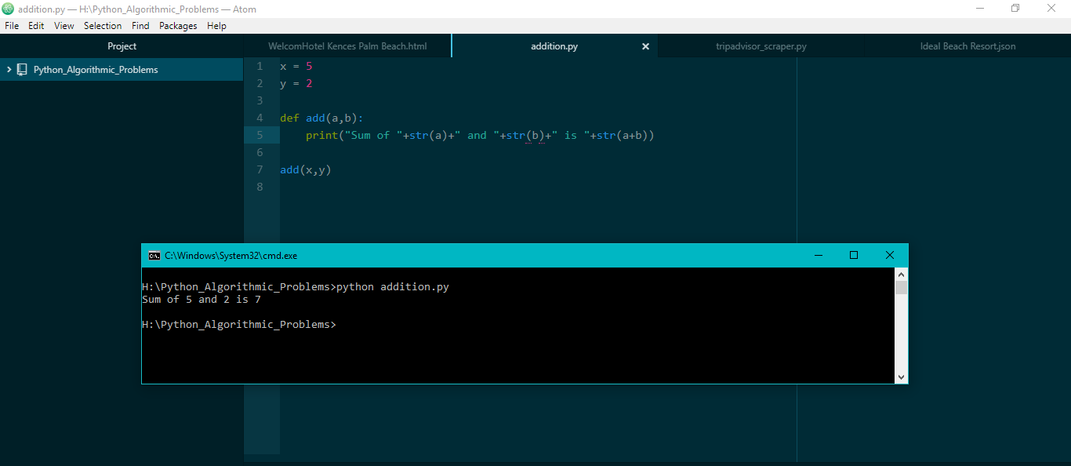Viewport: 1071px width, 466px height.
Task: Click the repository icon beside Python_Algorithmic_Problems
Action: pos(20,69)
